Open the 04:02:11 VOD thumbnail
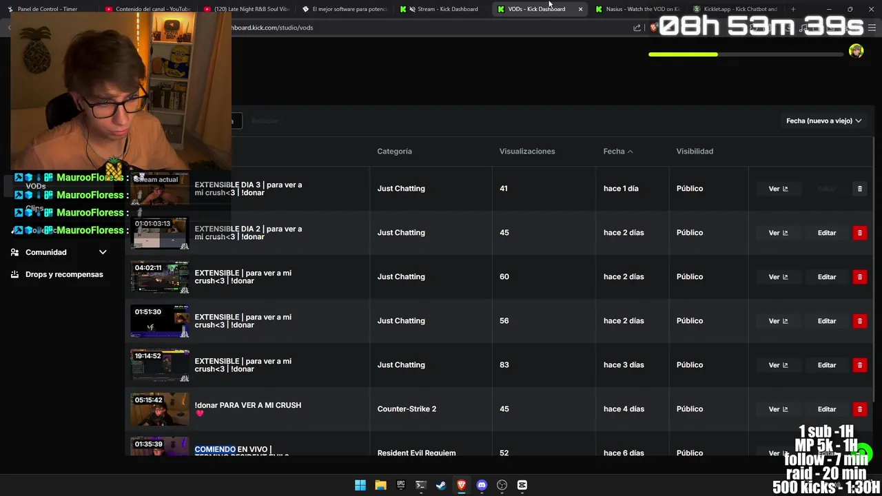 [160, 277]
